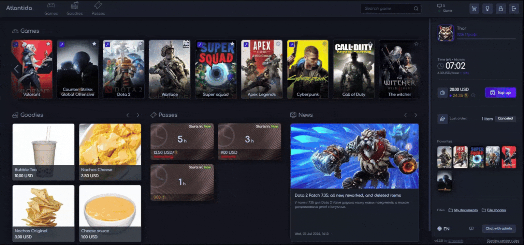Click the key badge on Counter-Strike card

[x=62, y=45]
